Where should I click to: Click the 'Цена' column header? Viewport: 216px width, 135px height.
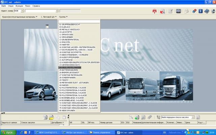pyautogui.click(x=191, y=122)
